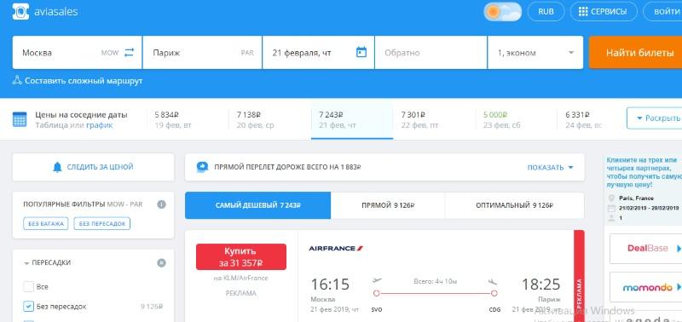
Task: Uncheck the 'Без пересадок' checkbox
Action: [28, 307]
